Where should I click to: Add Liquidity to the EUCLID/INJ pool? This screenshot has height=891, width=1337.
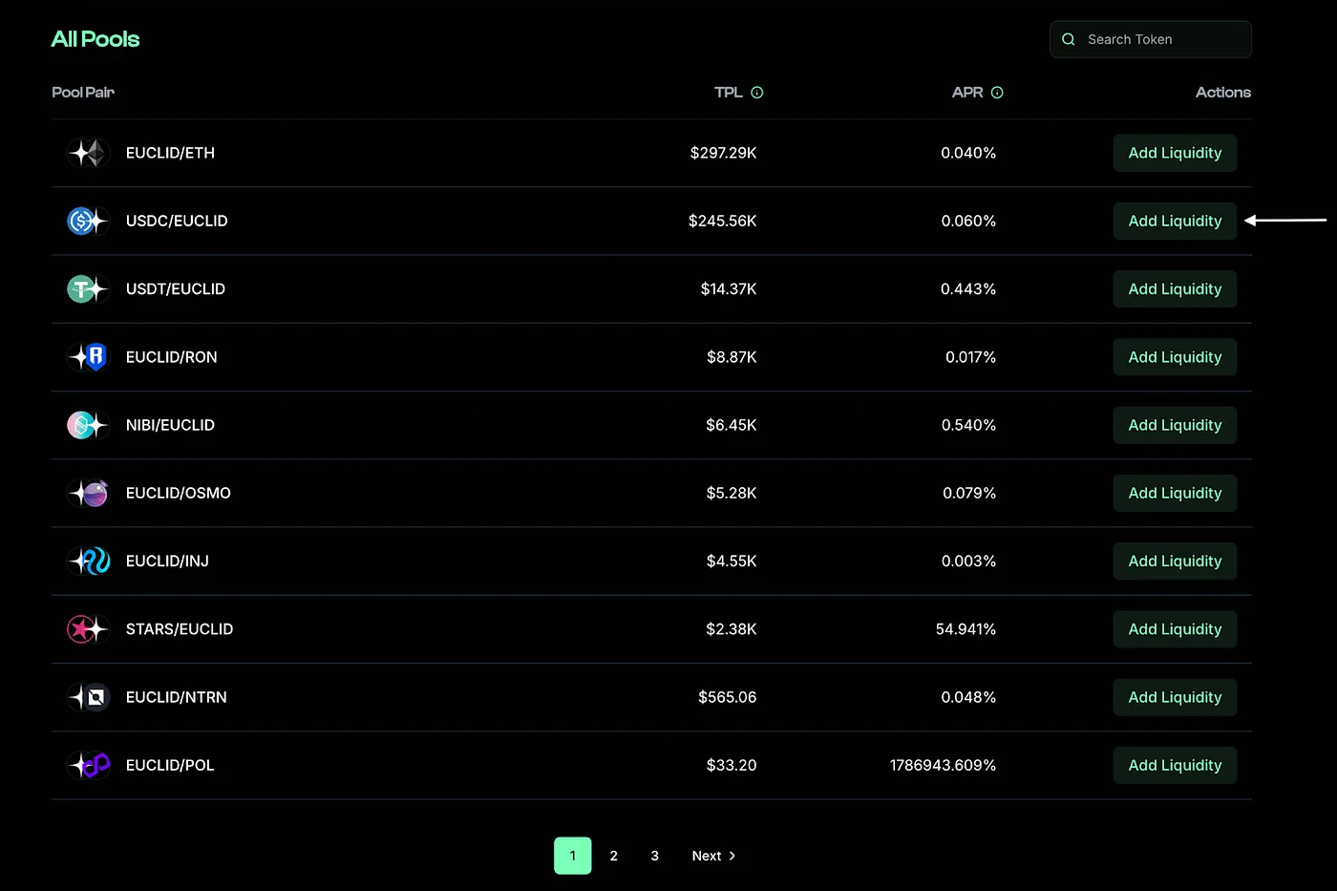point(1175,561)
